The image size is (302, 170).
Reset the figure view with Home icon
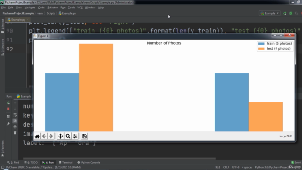pyautogui.click(x=37, y=136)
